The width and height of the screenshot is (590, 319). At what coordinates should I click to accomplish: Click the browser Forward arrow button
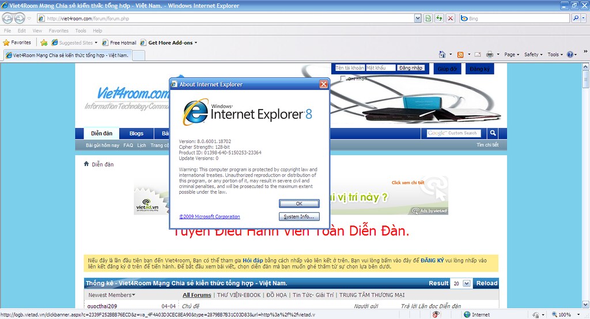[20, 18]
